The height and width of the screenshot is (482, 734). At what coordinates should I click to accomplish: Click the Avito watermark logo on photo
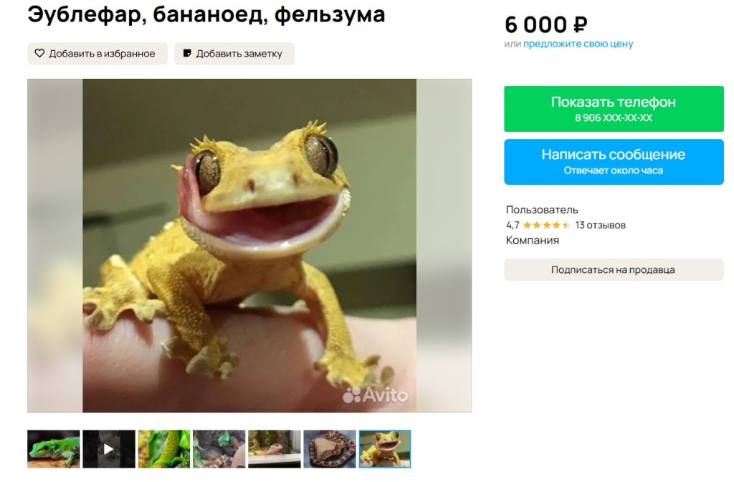click(x=376, y=395)
